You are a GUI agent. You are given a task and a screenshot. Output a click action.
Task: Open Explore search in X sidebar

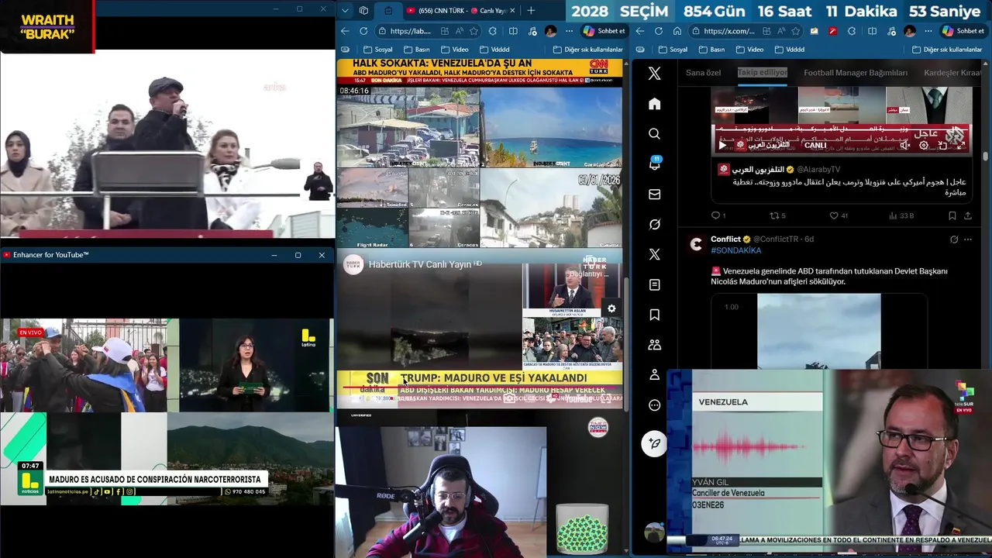[x=654, y=134]
